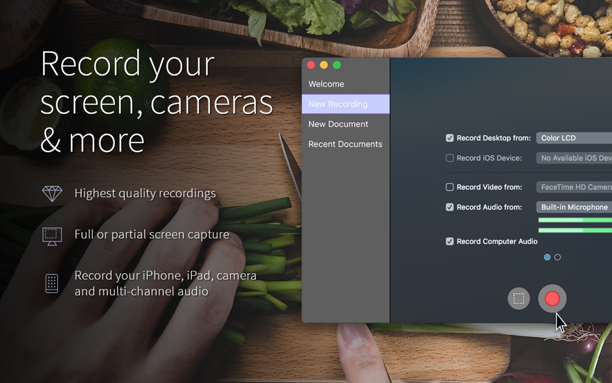
Task: Enable the Record Video from checkbox
Action: click(x=450, y=187)
